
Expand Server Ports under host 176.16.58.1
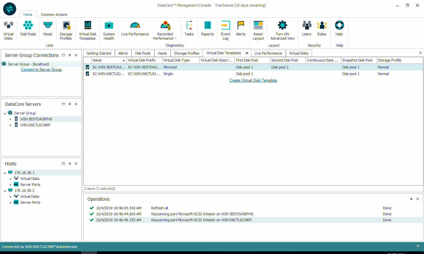(x=11, y=185)
